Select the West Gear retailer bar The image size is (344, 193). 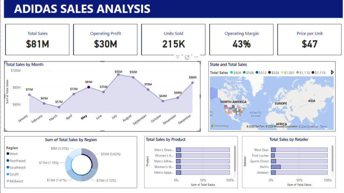coord(299,150)
